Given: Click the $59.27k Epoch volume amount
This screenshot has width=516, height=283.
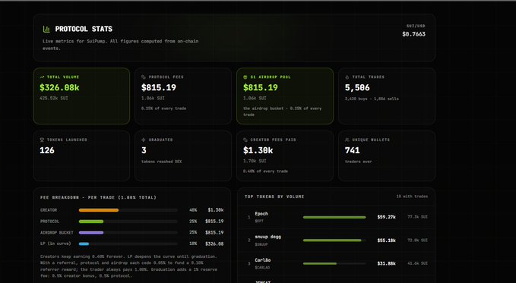Looking at the screenshot, I should (386, 217).
